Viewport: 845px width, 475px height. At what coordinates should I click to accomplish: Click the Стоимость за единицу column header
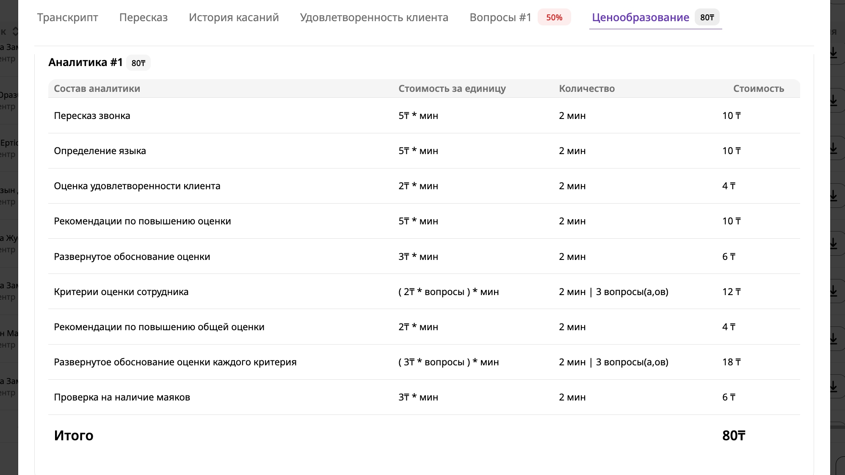[x=452, y=88]
